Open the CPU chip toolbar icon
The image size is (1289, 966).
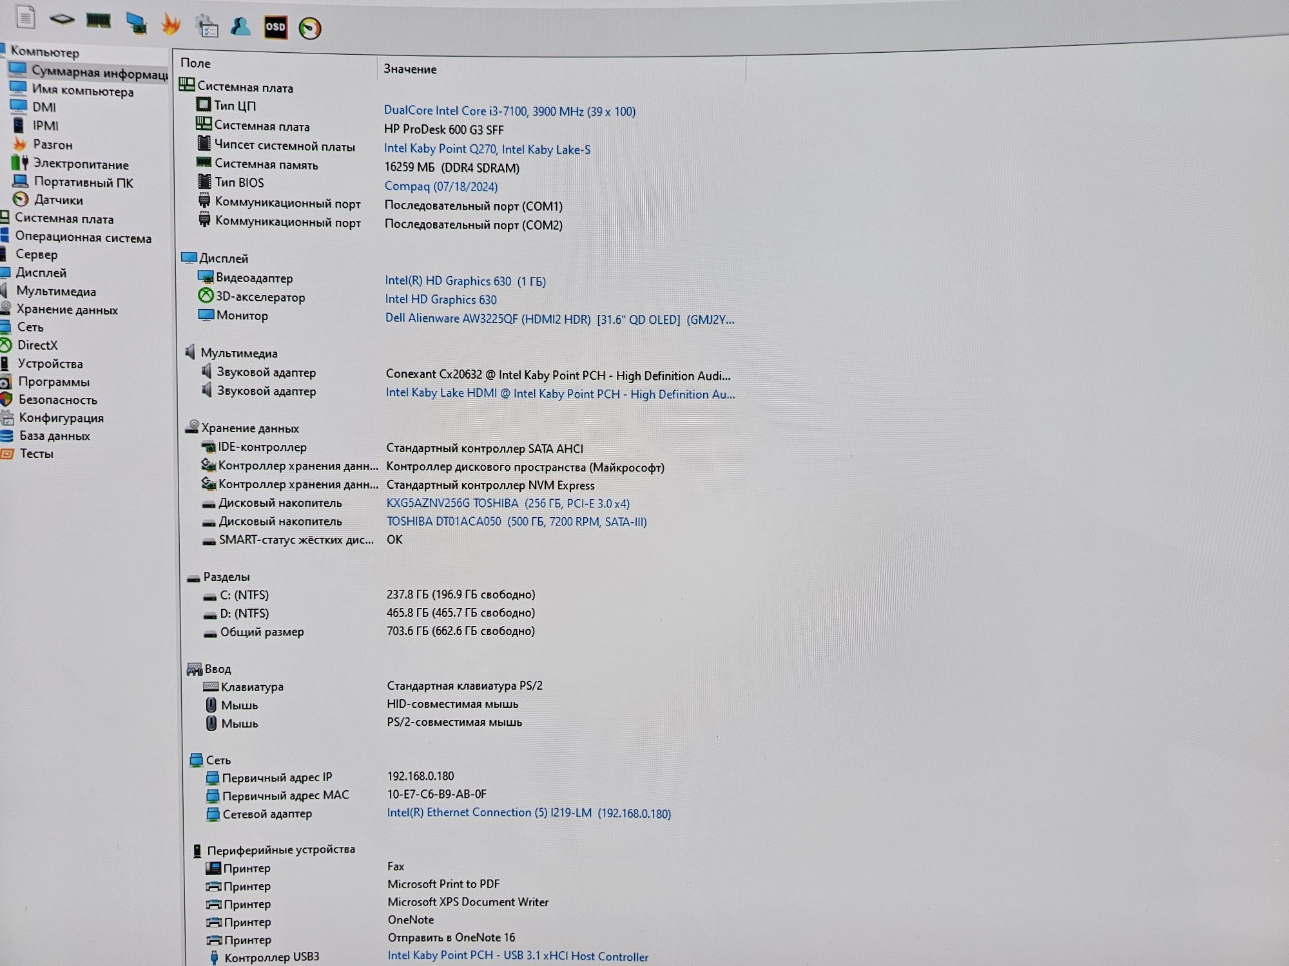coord(62,19)
